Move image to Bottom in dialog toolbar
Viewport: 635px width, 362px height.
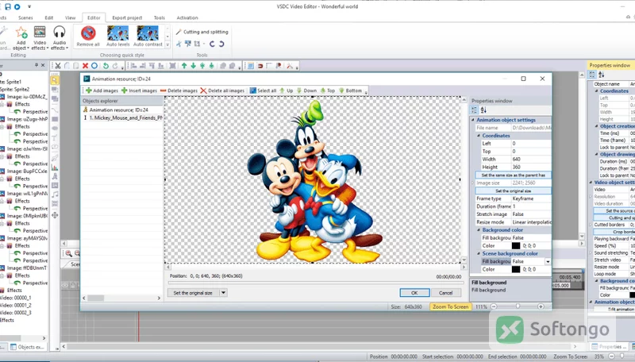[350, 90]
